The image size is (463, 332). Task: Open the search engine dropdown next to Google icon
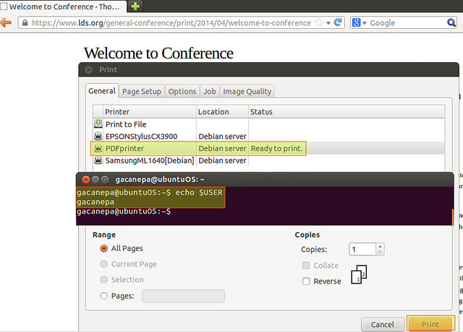(x=365, y=23)
